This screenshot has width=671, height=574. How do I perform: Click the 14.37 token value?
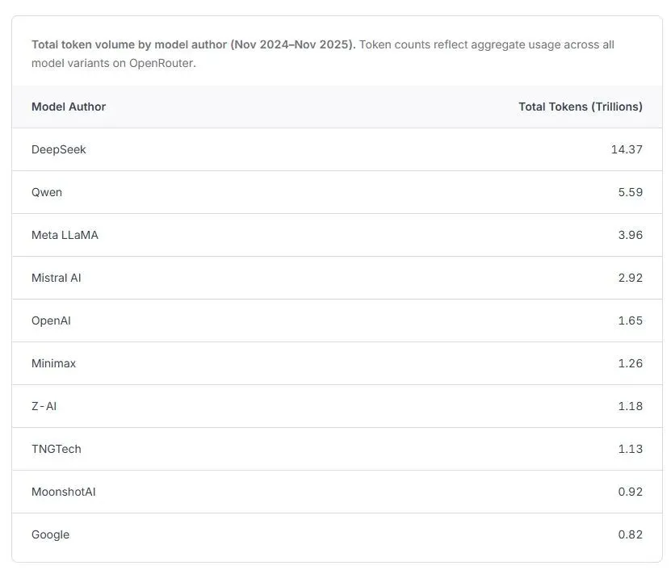[x=627, y=149]
